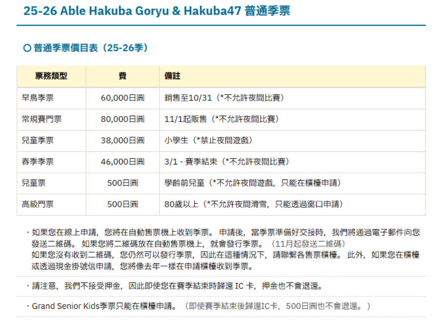Click the "38,000日圓" price cell
This screenshot has width=439, height=325.
[x=122, y=141]
